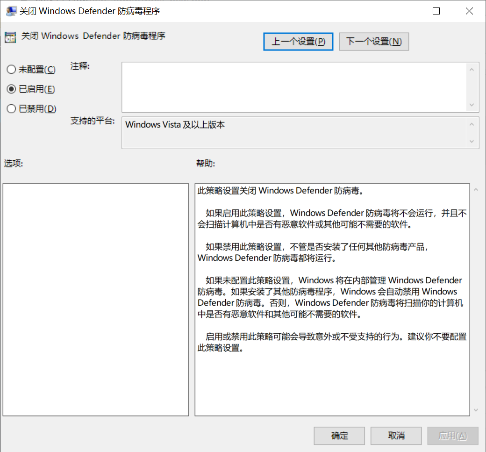The height and width of the screenshot is (452, 486).
Task: Click the policy setting icon beside the heading
Action: 10,37
